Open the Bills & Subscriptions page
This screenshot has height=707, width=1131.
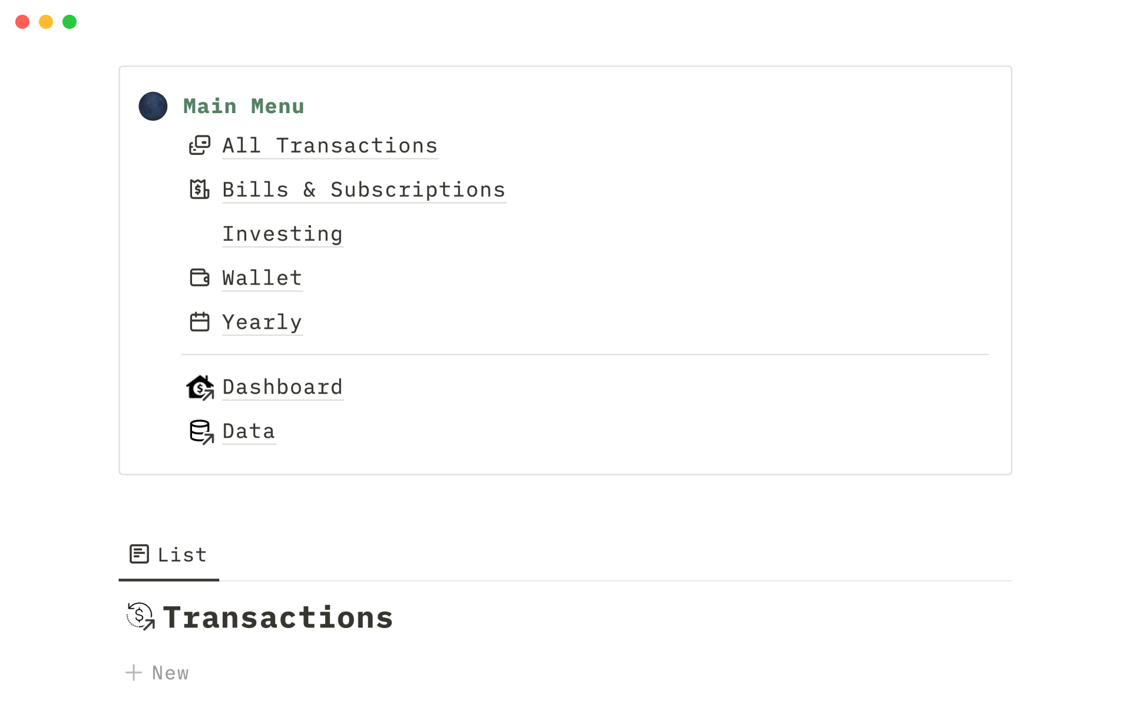coord(363,190)
